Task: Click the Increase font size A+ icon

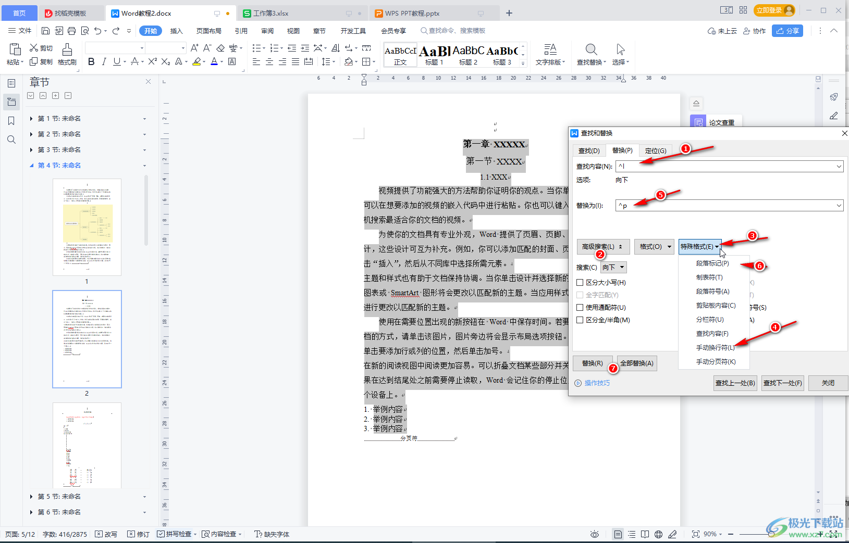Action: coord(194,48)
